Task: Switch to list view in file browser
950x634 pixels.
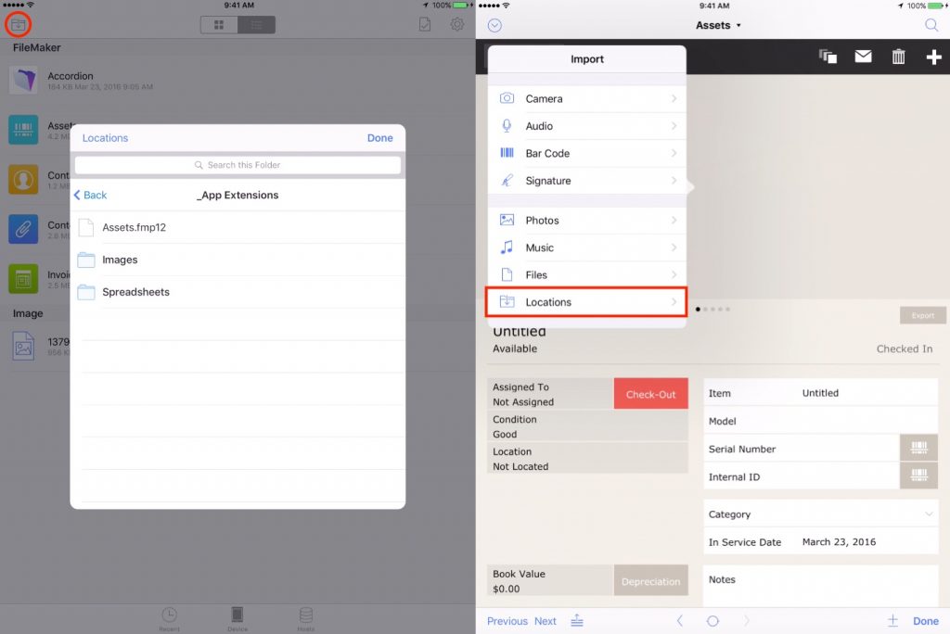Action: 256,24
